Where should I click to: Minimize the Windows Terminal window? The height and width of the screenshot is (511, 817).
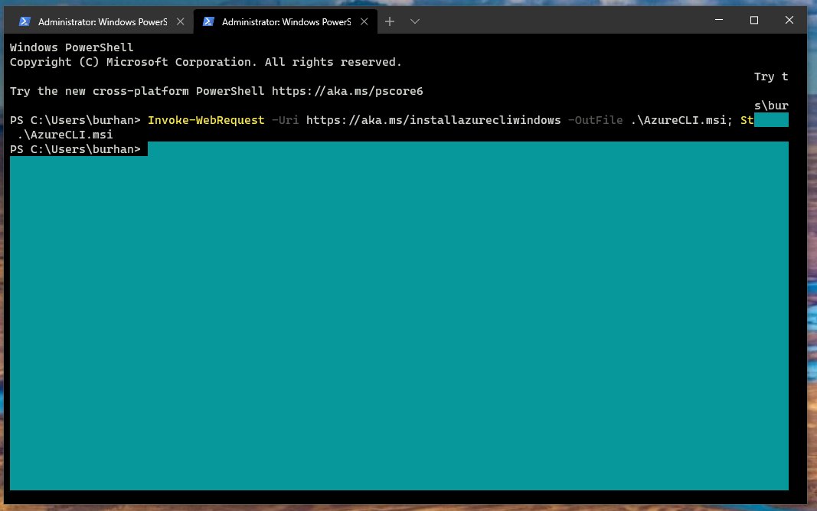tap(719, 20)
